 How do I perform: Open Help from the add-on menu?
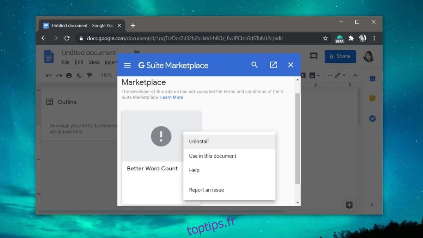pyautogui.click(x=229, y=170)
